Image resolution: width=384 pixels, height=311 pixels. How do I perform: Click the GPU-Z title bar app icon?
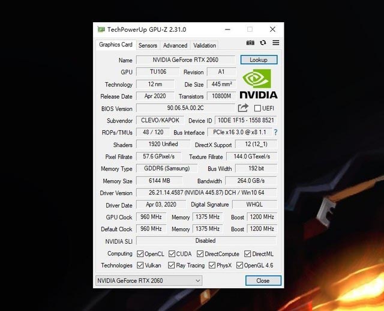click(101, 29)
